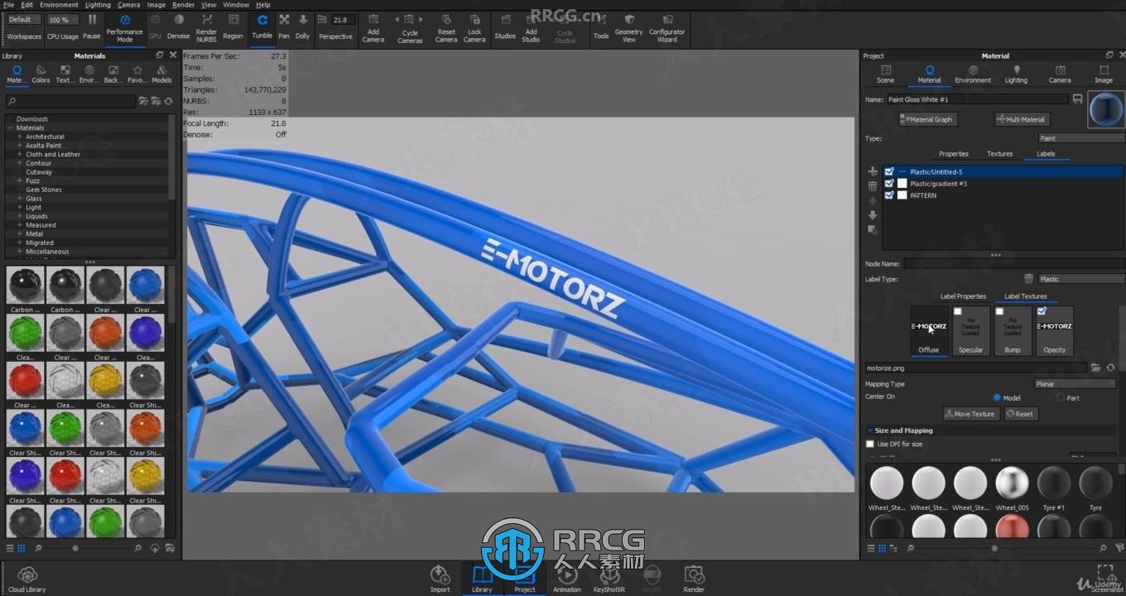This screenshot has width=1126, height=596.
Task: Launch the Configurator Wizard
Action: tap(667, 27)
